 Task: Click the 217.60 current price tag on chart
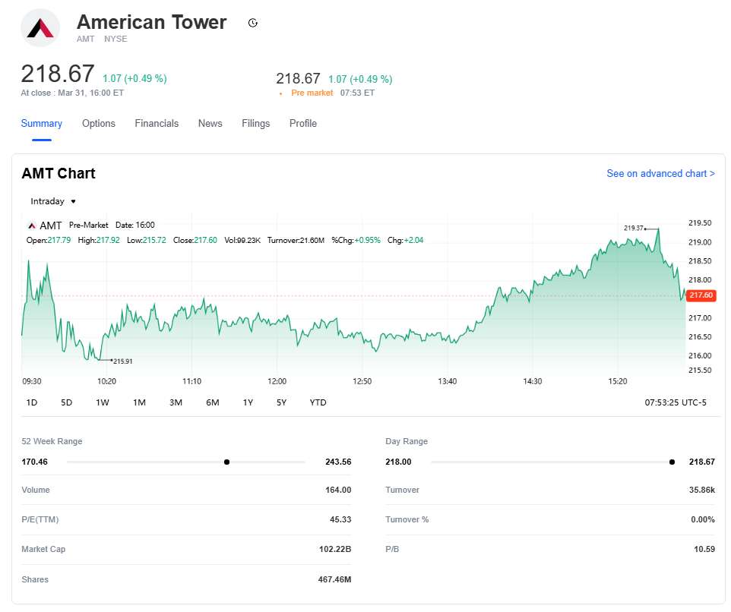[x=700, y=295]
